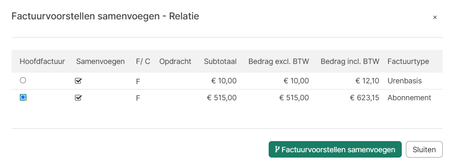
Task: Close the dialog with the X icon
Action: (435, 18)
